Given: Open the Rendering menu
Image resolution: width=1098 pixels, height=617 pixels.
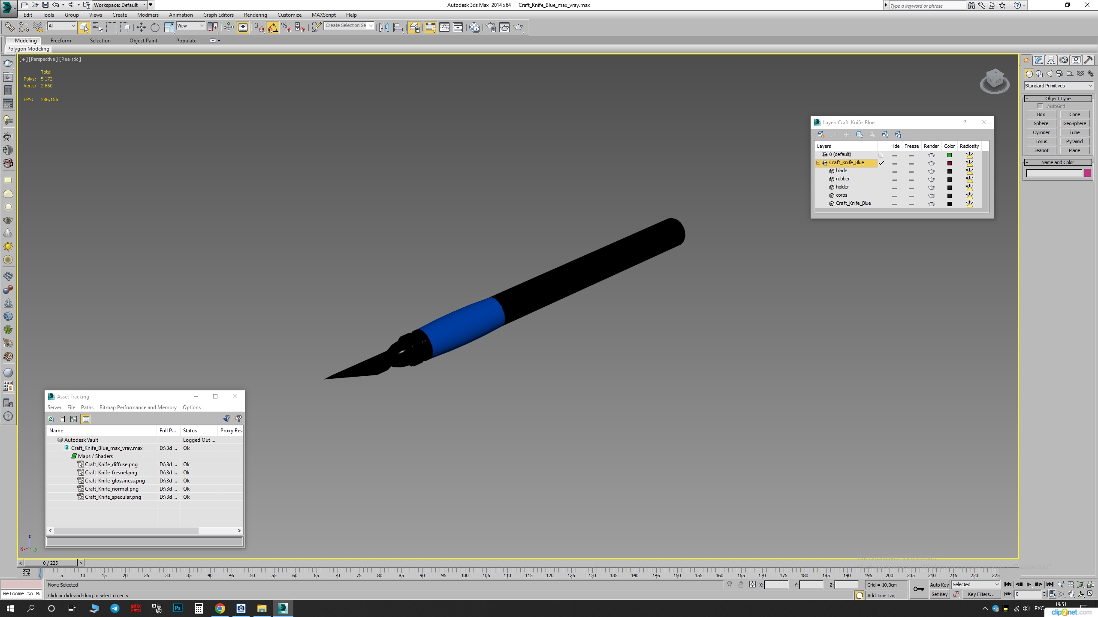Looking at the screenshot, I should click(255, 15).
